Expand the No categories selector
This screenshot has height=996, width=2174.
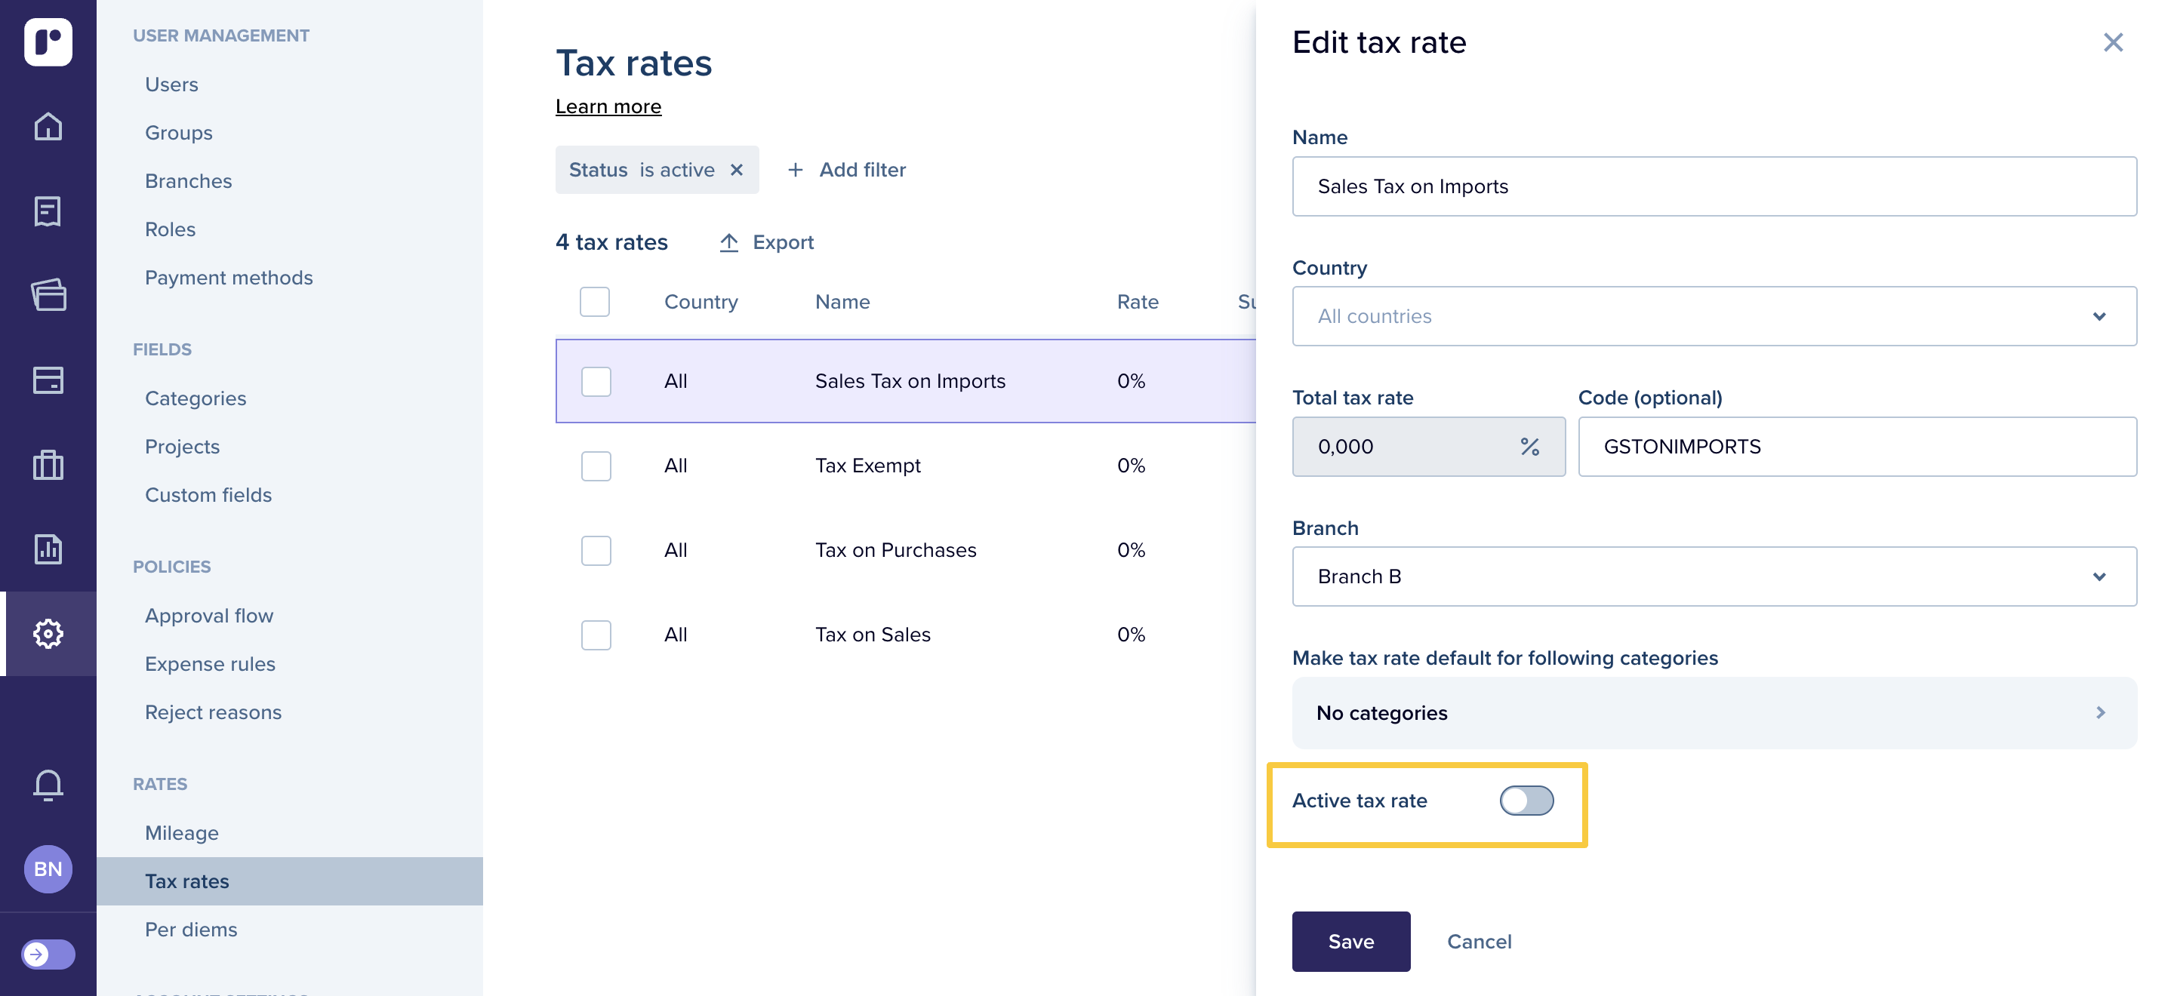[1714, 712]
